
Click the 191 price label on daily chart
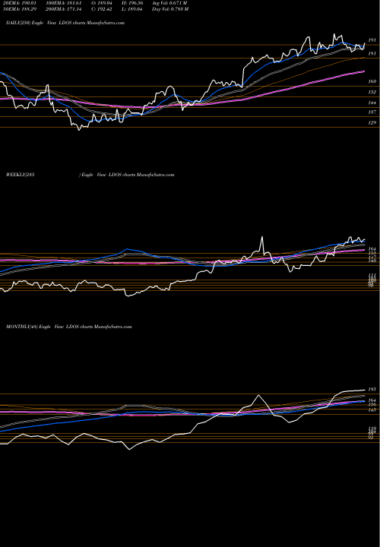pyautogui.click(x=372, y=40)
